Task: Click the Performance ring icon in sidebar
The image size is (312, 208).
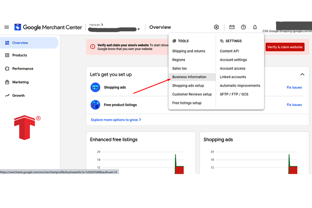Action: 7,69
